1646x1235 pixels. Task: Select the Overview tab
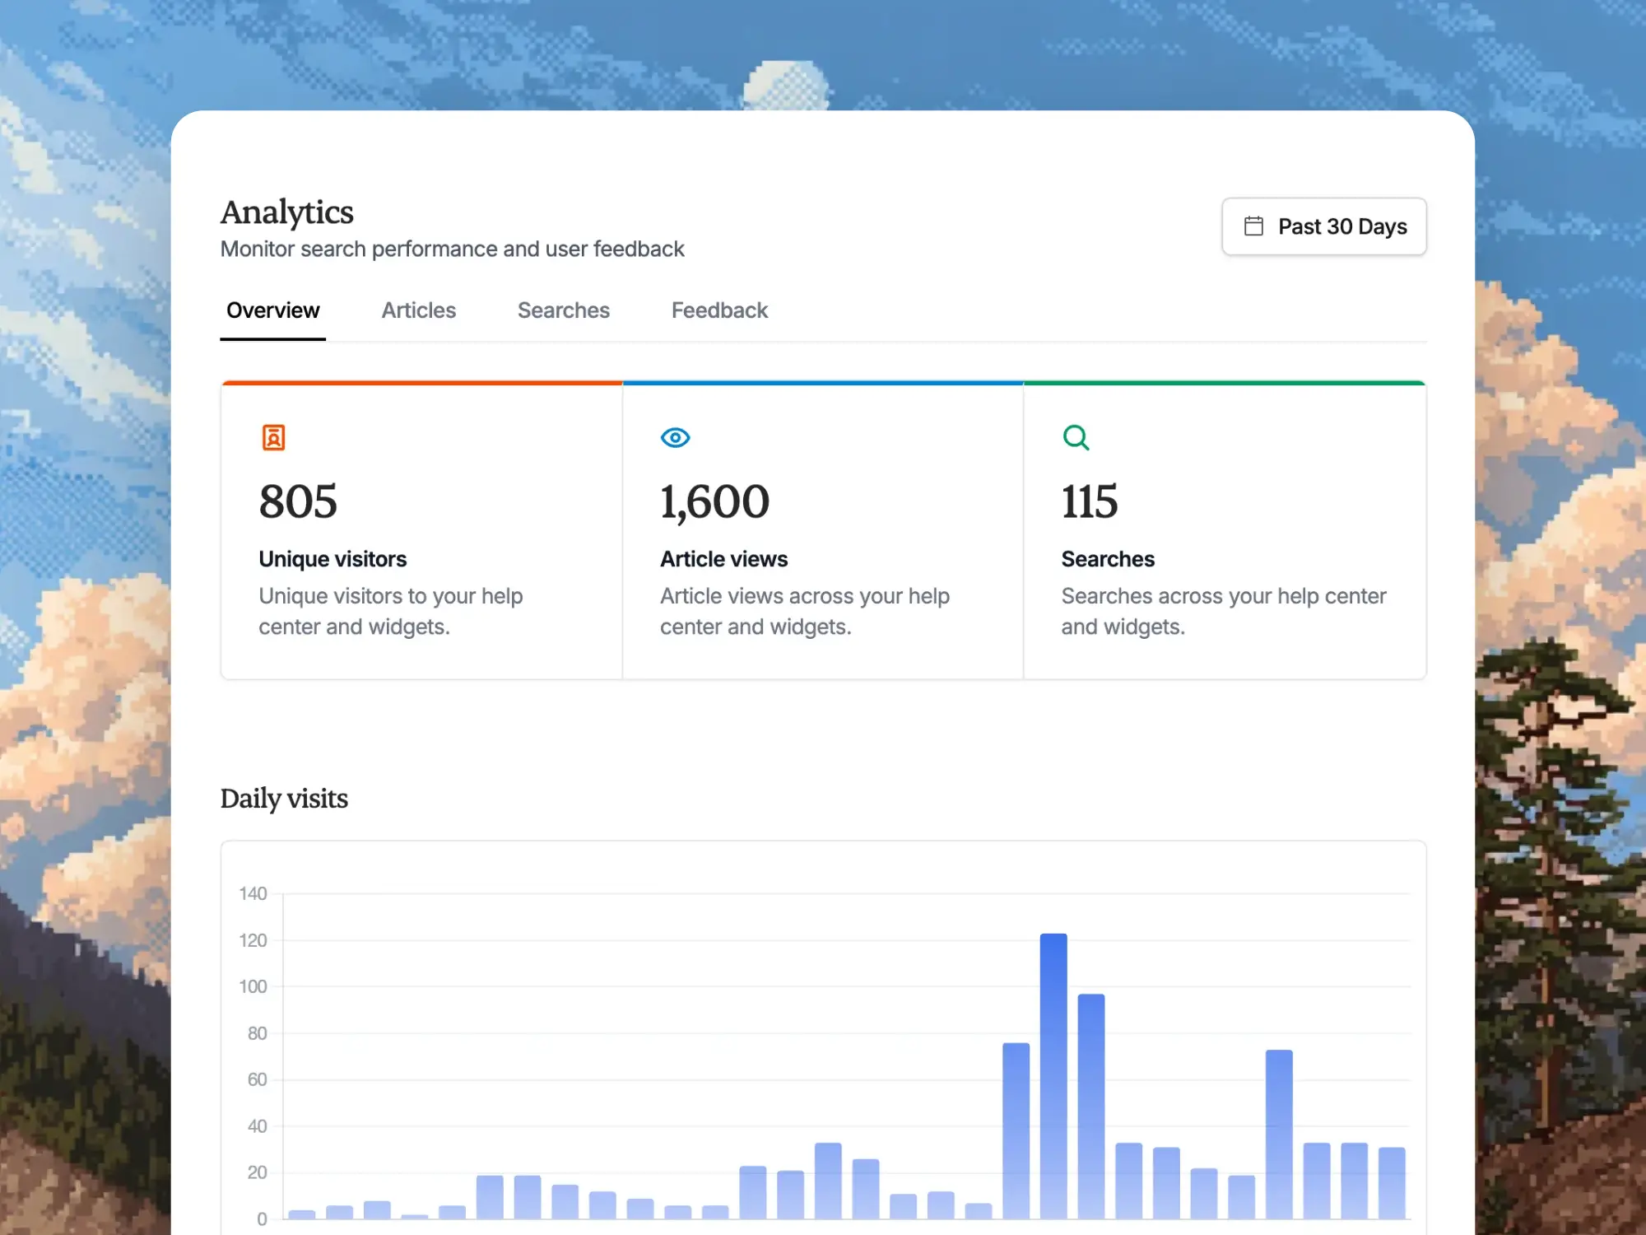click(272, 310)
